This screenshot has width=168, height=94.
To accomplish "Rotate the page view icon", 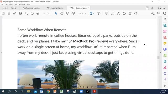I will 136,13.
